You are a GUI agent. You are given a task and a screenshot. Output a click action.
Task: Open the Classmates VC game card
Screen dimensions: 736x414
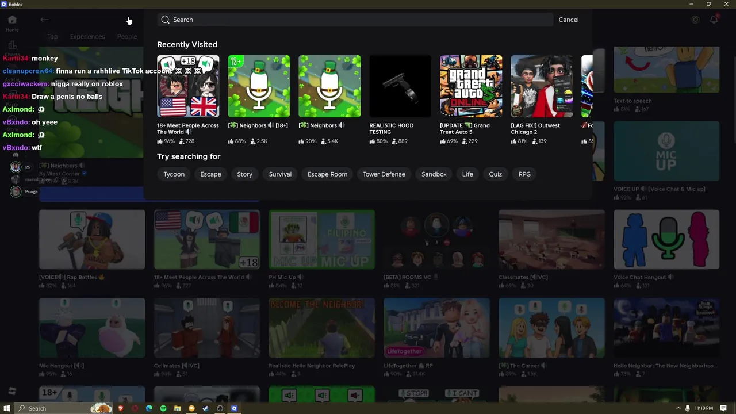tap(552, 240)
